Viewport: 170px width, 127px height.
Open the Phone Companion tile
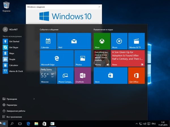click(x=65, y=75)
